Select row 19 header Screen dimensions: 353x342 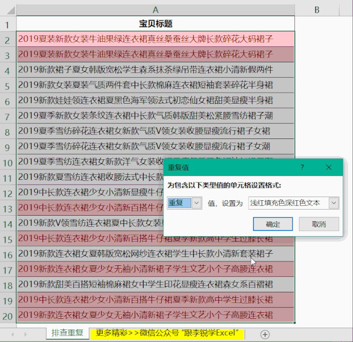pyautogui.click(x=8, y=301)
